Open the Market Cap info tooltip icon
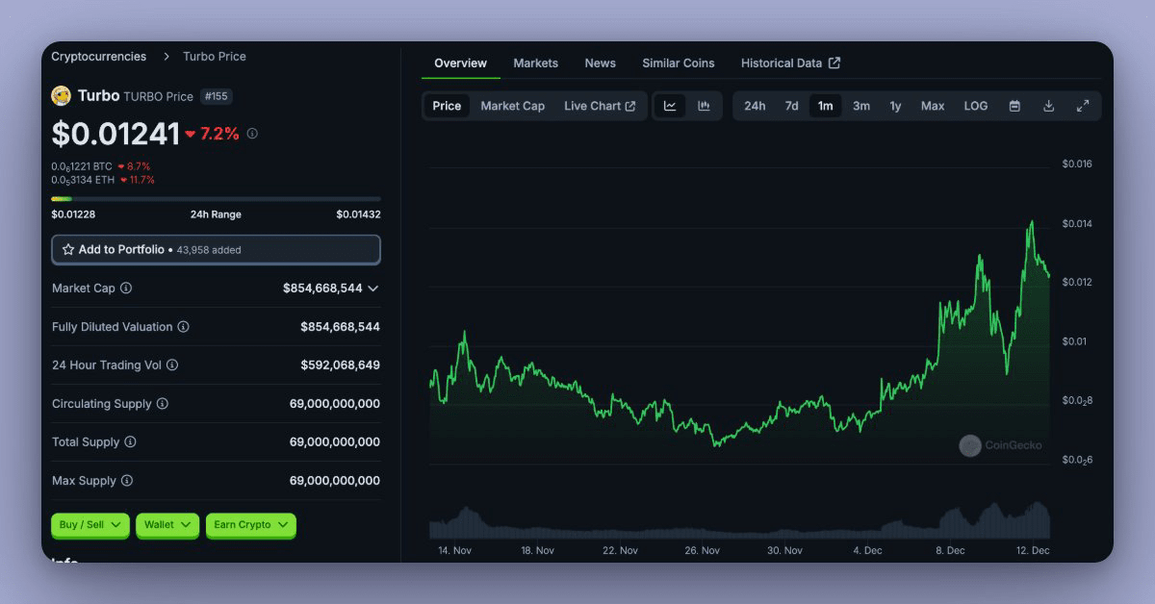 coord(126,288)
